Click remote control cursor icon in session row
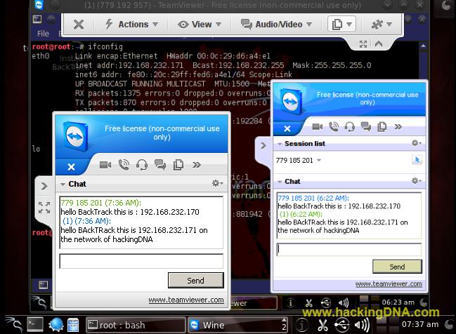 pyautogui.click(x=417, y=159)
